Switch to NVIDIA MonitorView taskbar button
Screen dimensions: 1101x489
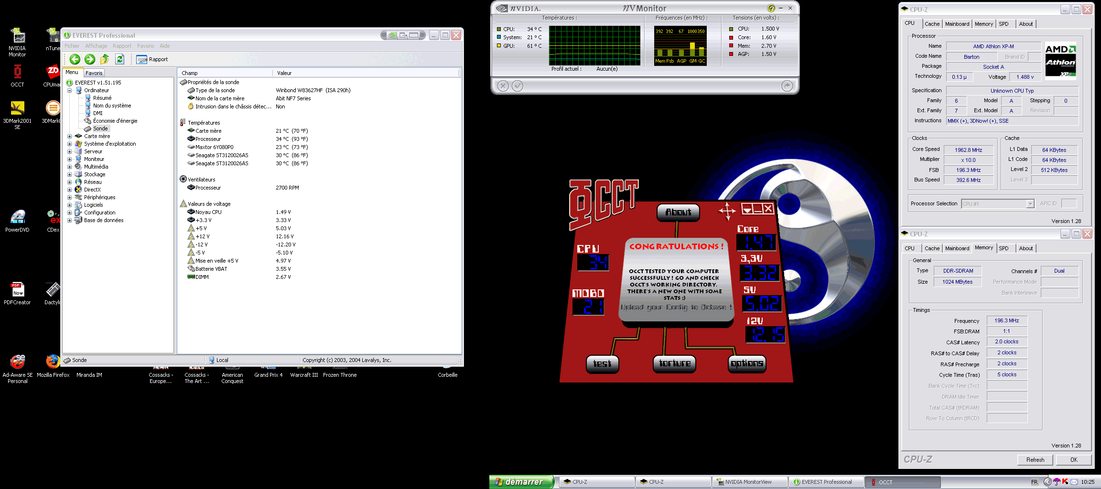tap(749, 482)
